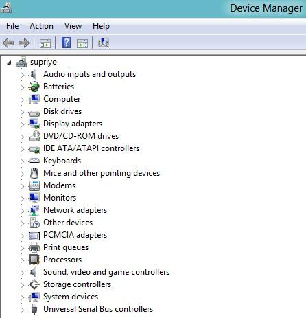
Task: Select the Monitors tree item
Action: click(60, 198)
